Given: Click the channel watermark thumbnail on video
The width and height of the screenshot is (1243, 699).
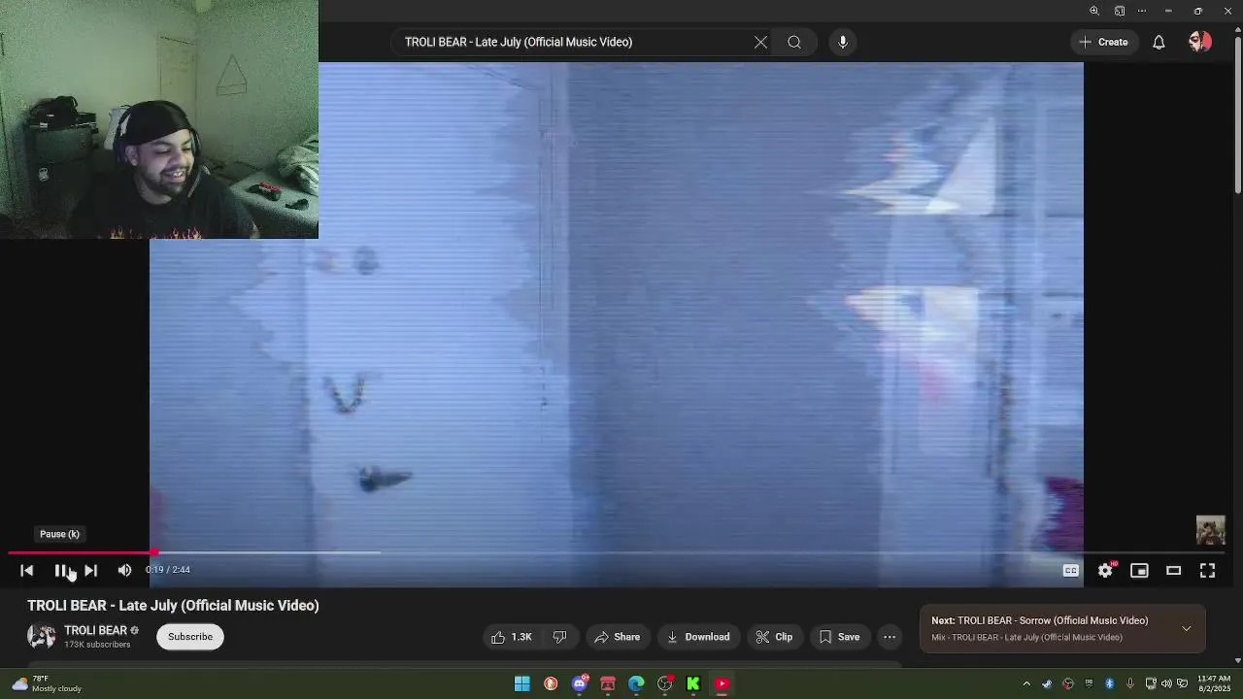Looking at the screenshot, I should (1211, 530).
